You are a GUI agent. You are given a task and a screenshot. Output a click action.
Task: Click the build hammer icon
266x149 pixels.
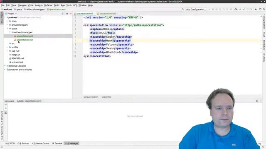[182, 9]
